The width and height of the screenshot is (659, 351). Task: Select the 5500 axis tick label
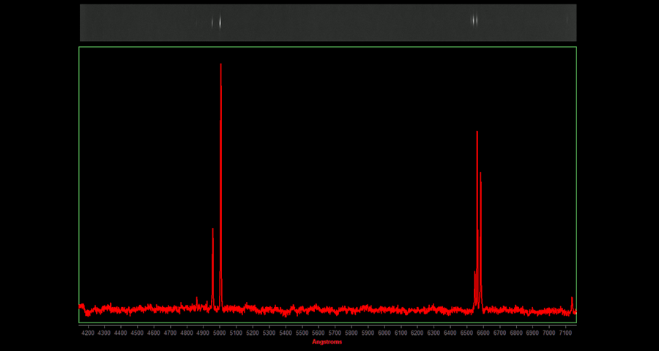pyautogui.click(x=302, y=333)
